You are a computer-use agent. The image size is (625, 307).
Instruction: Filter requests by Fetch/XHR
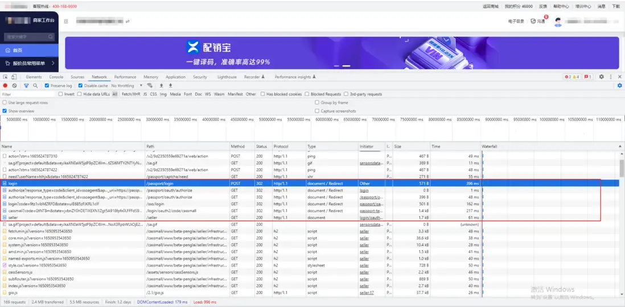(x=130, y=94)
